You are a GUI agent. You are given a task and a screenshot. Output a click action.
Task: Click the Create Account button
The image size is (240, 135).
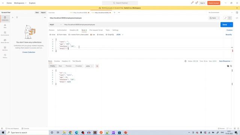click(214, 3)
